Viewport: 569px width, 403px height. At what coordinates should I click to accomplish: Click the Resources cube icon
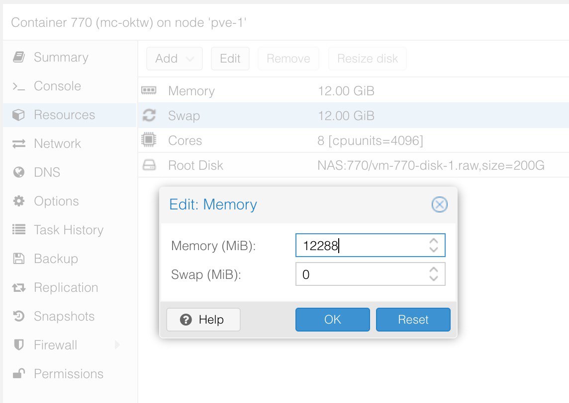pyautogui.click(x=19, y=115)
